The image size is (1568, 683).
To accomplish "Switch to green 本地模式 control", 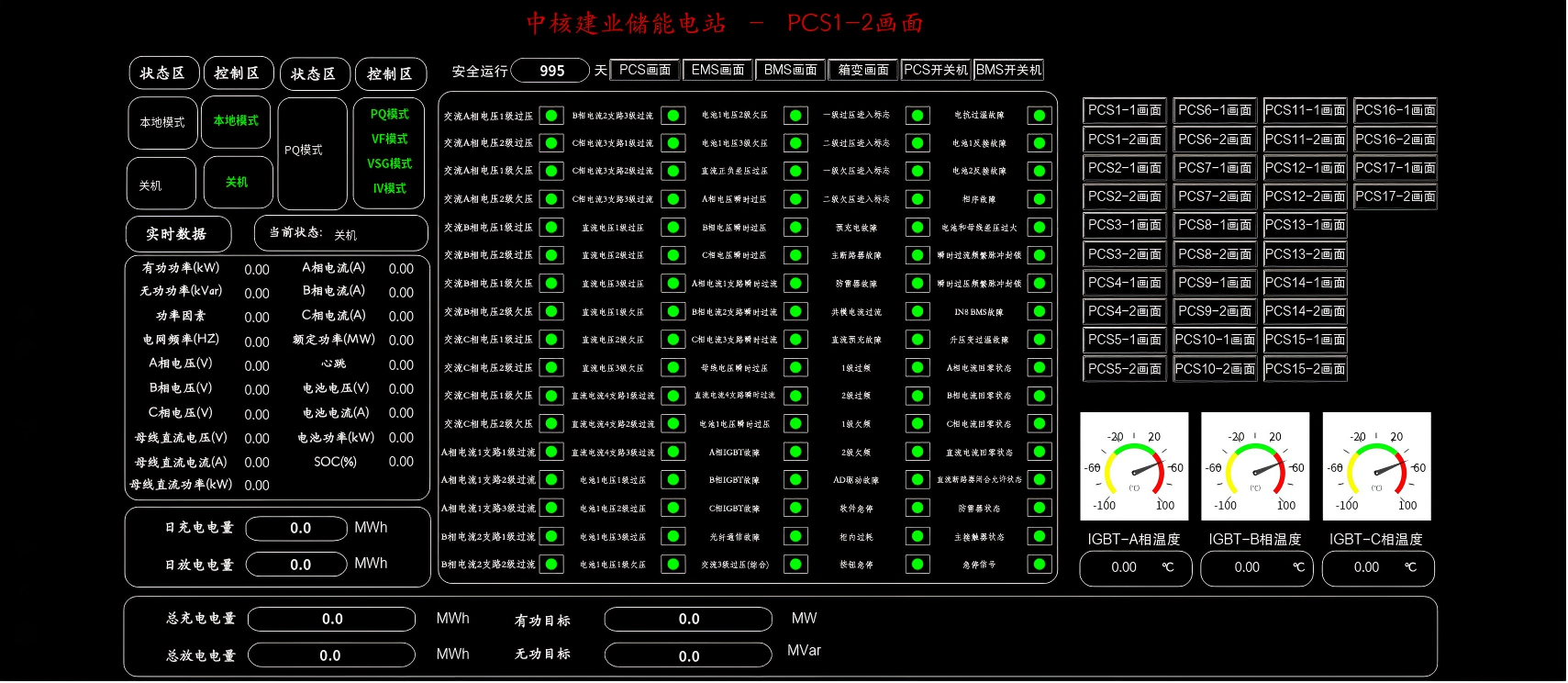I will [x=236, y=121].
